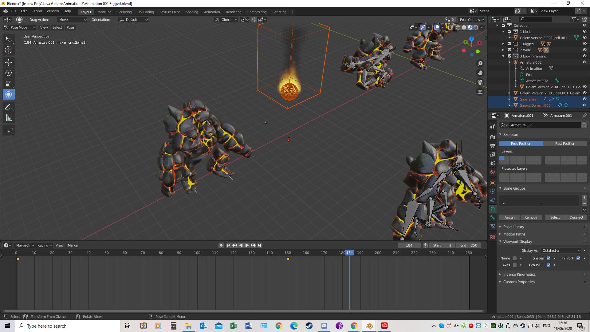Image resolution: width=590 pixels, height=332 pixels.
Task: Expand the Inverse Kinematics panel
Action: pyautogui.click(x=519, y=275)
